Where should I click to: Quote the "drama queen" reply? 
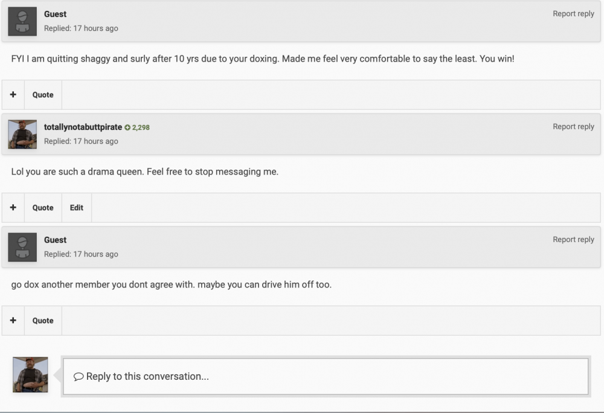(x=43, y=208)
